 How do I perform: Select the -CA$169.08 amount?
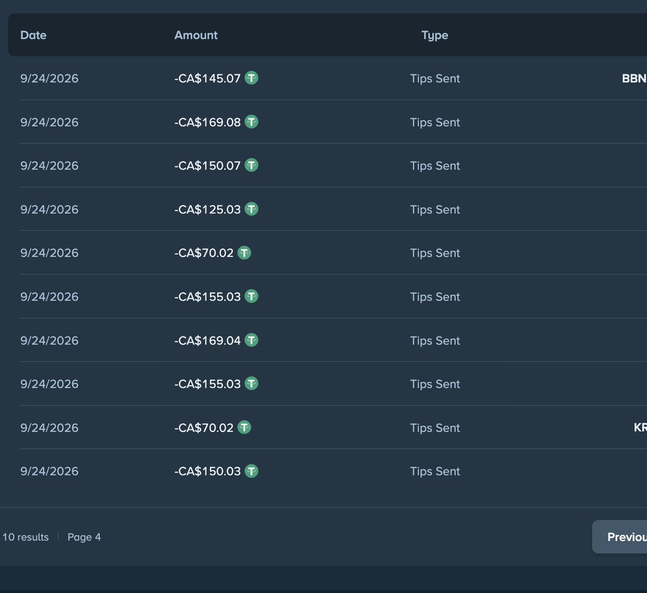pos(208,122)
